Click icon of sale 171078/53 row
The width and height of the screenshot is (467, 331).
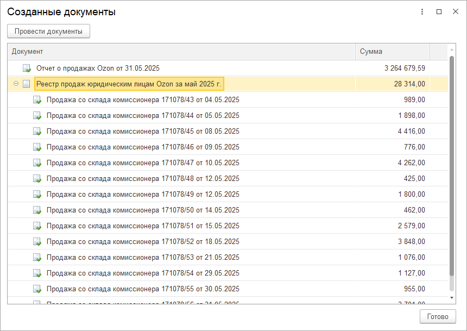click(37, 258)
